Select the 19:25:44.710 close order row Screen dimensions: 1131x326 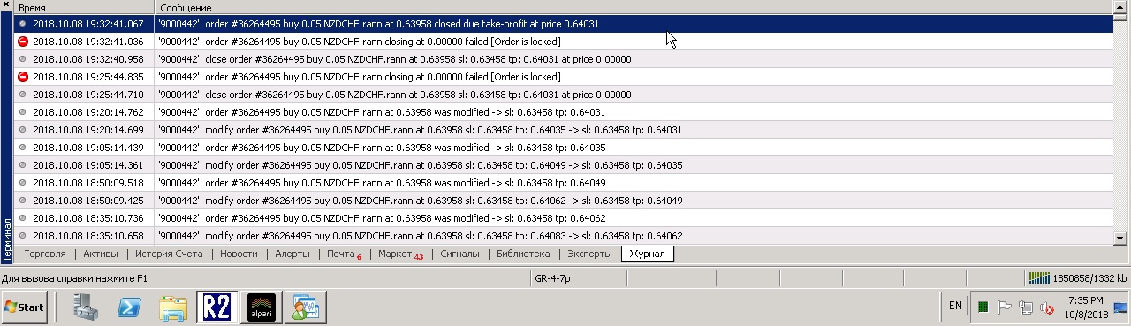point(564,95)
